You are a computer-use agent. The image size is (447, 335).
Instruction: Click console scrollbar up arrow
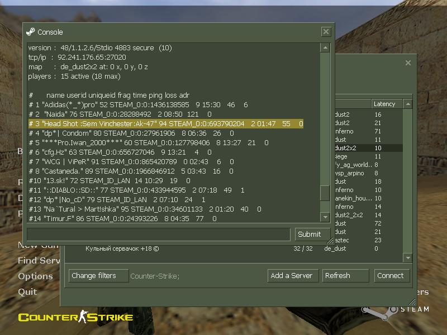(325, 48)
